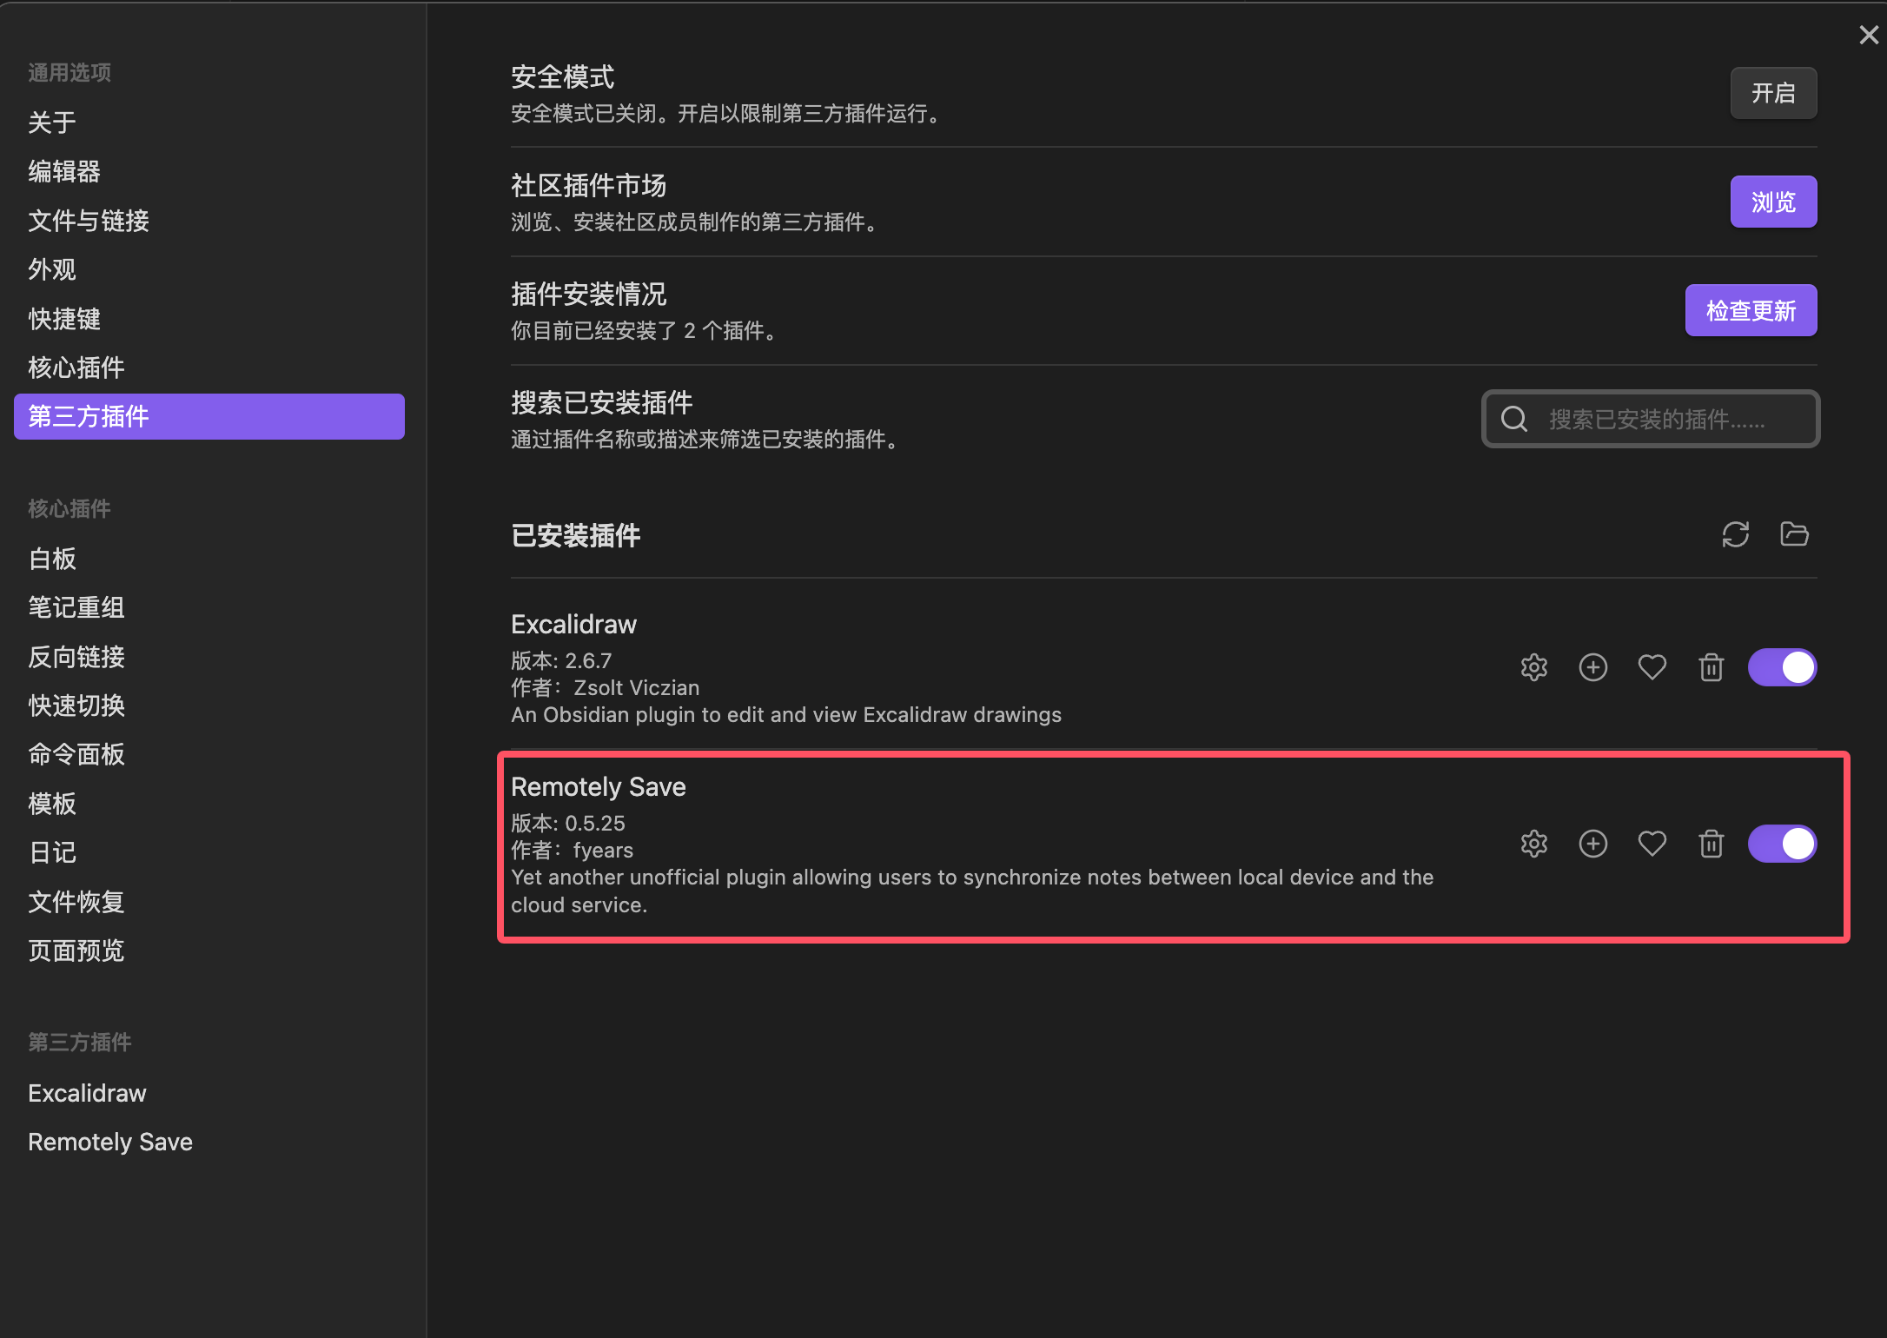Open the 页面预览 plugin settings
Viewport: 1887px width, 1338px height.
pos(209,951)
